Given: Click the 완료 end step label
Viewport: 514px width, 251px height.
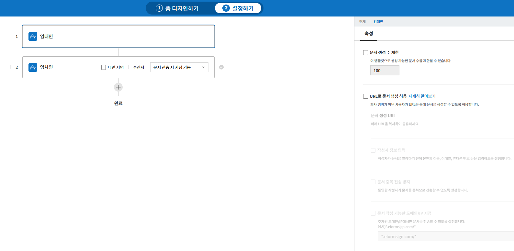Looking at the screenshot, I should click(x=118, y=104).
